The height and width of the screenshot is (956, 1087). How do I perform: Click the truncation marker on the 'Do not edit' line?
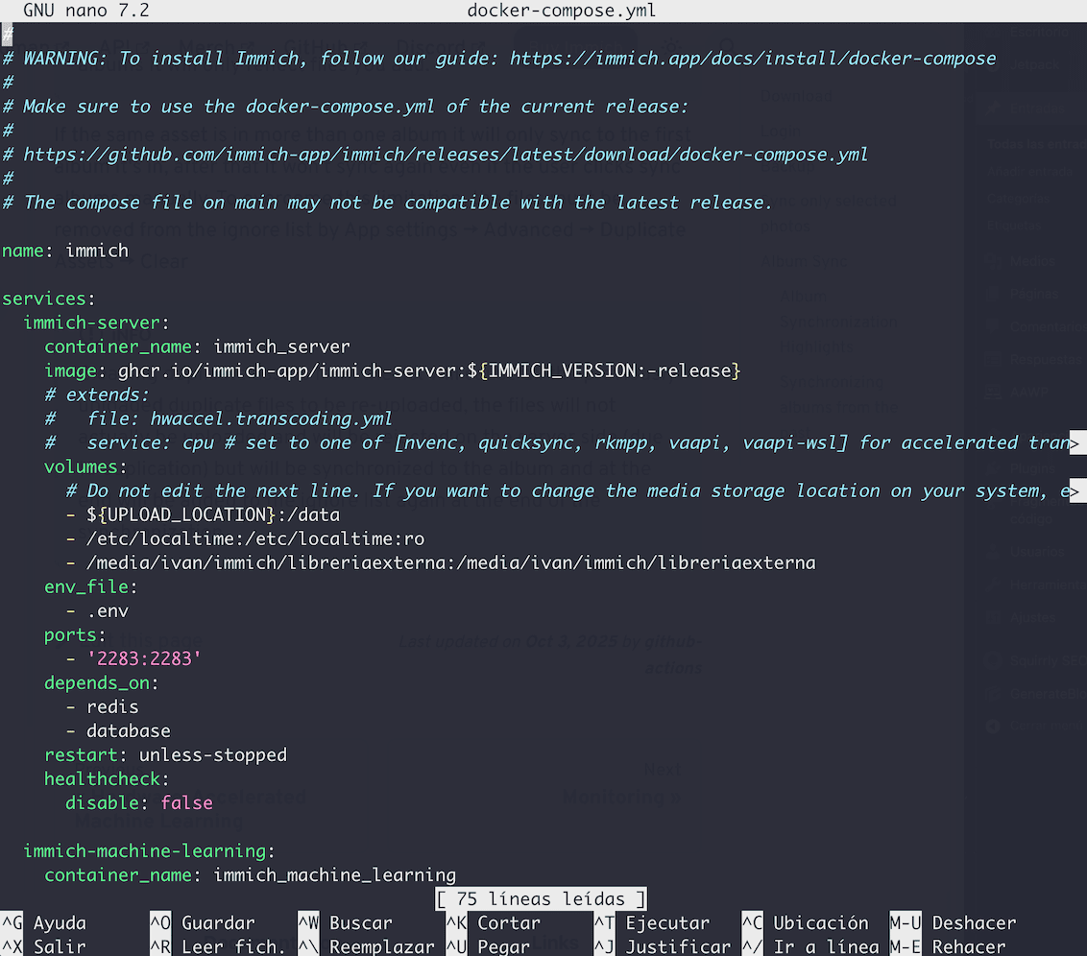tap(1077, 490)
